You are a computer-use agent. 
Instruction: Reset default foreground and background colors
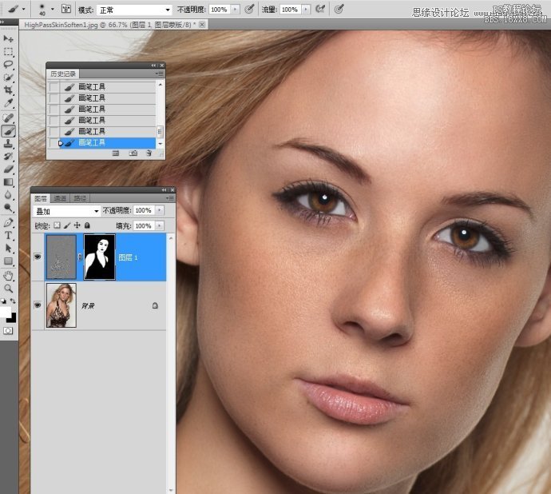pyautogui.click(x=3, y=301)
